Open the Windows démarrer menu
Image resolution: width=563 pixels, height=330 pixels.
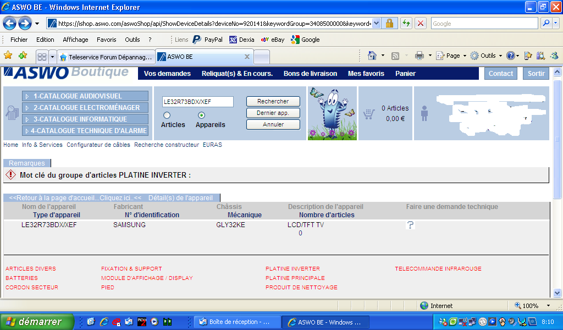pyautogui.click(x=37, y=322)
